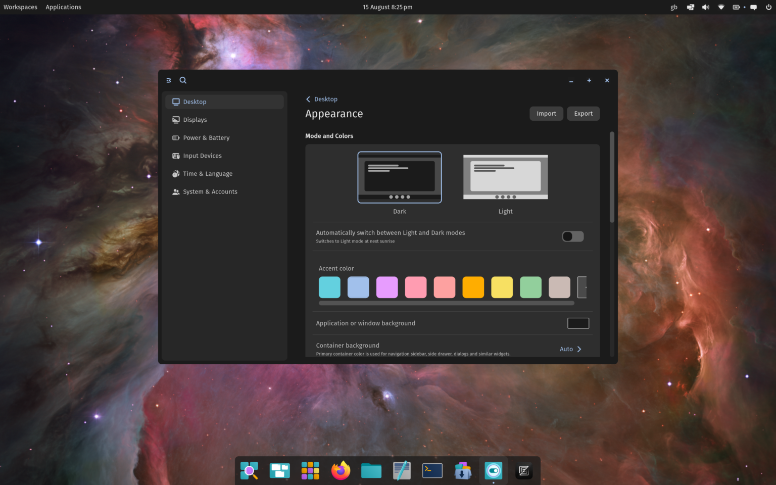Select the orange accent color swatch

pos(473,287)
